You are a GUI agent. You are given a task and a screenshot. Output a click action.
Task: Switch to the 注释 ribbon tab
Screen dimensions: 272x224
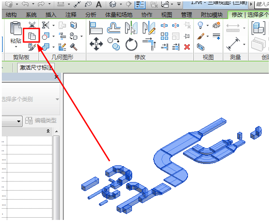[70, 15]
